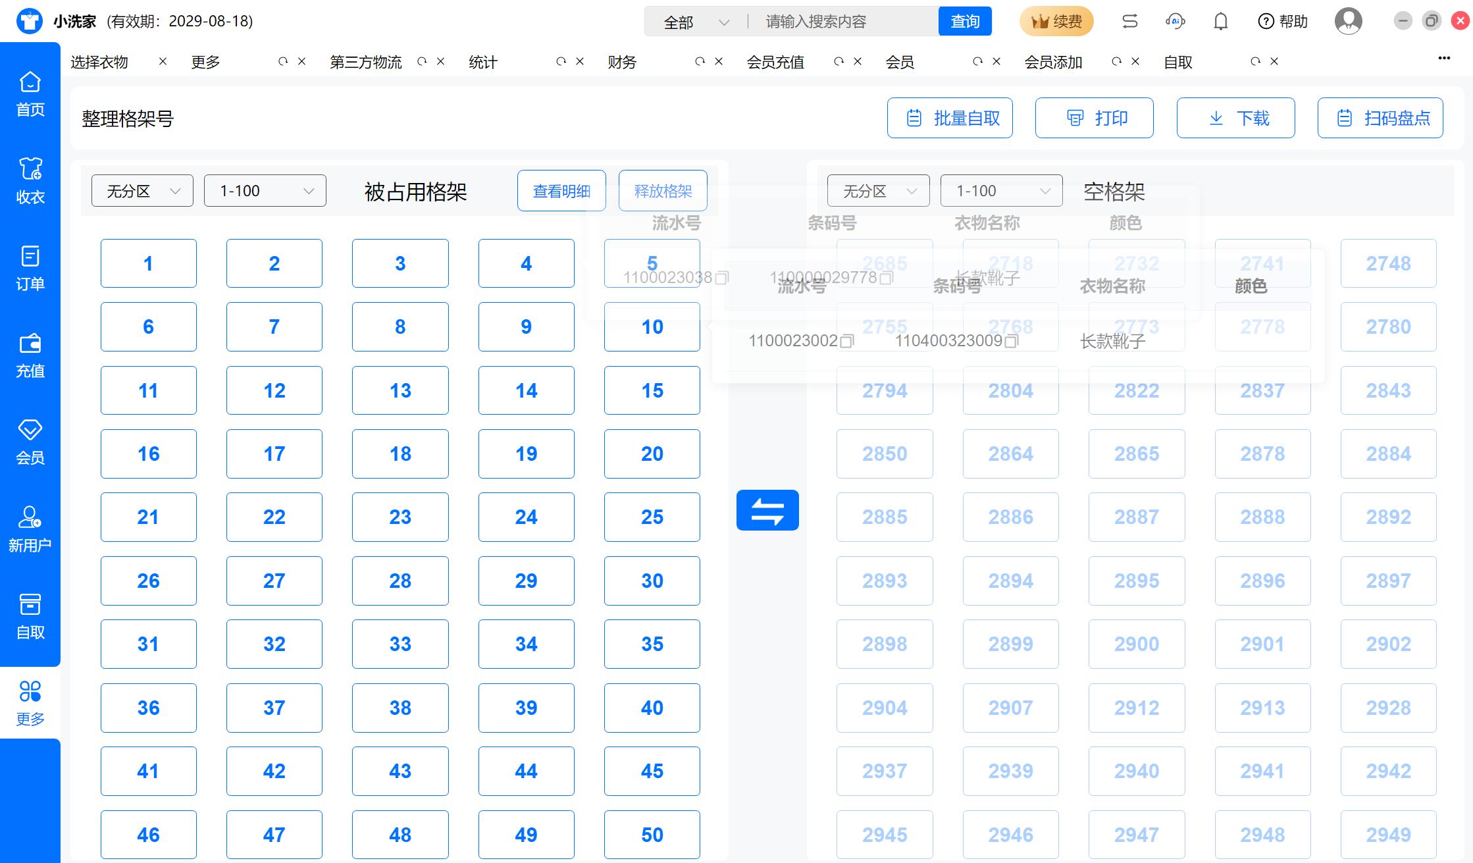Click the 批量自取 batch pickup button

pyautogui.click(x=949, y=118)
